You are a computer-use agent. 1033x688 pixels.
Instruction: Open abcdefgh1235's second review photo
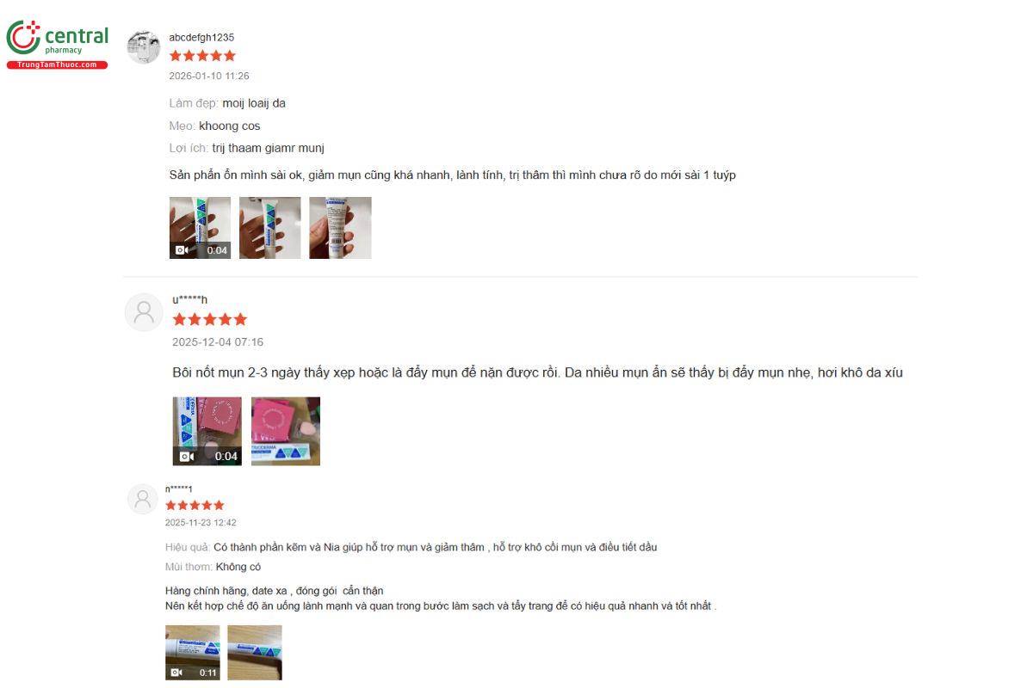[x=270, y=228]
